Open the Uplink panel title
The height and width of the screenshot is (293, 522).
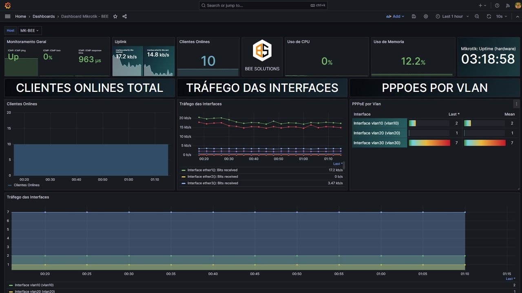coord(121,42)
